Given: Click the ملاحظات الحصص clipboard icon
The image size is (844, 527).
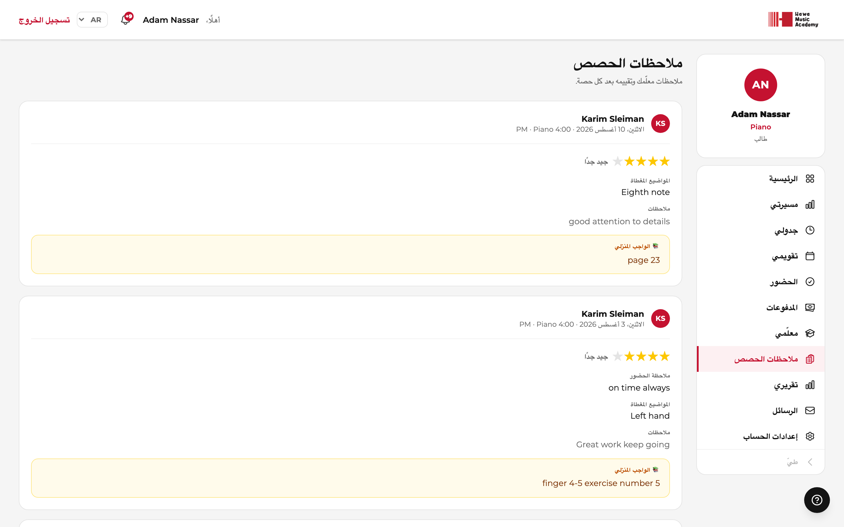Looking at the screenshot, I should point(810,359).
